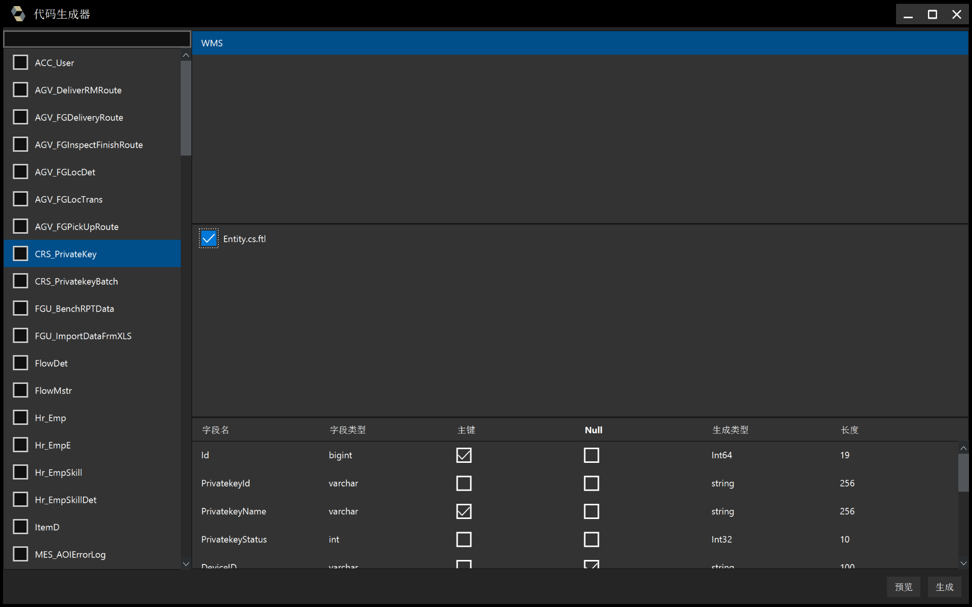972x607 pixels.
Task: Check the Hr_EmpE table checkbox
Action: [21, 445]
